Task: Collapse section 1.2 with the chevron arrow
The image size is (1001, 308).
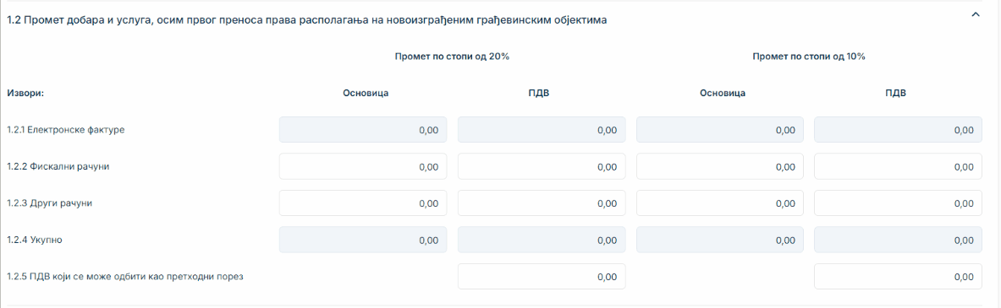Action: [975, 14]
